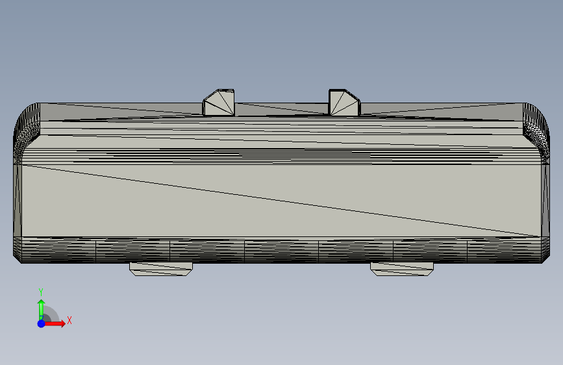Click the blue Z axis dot of triad
Image resolution: width=563 pixels, height=365 pixels.
pyautogui.click(x=42, y=323)
